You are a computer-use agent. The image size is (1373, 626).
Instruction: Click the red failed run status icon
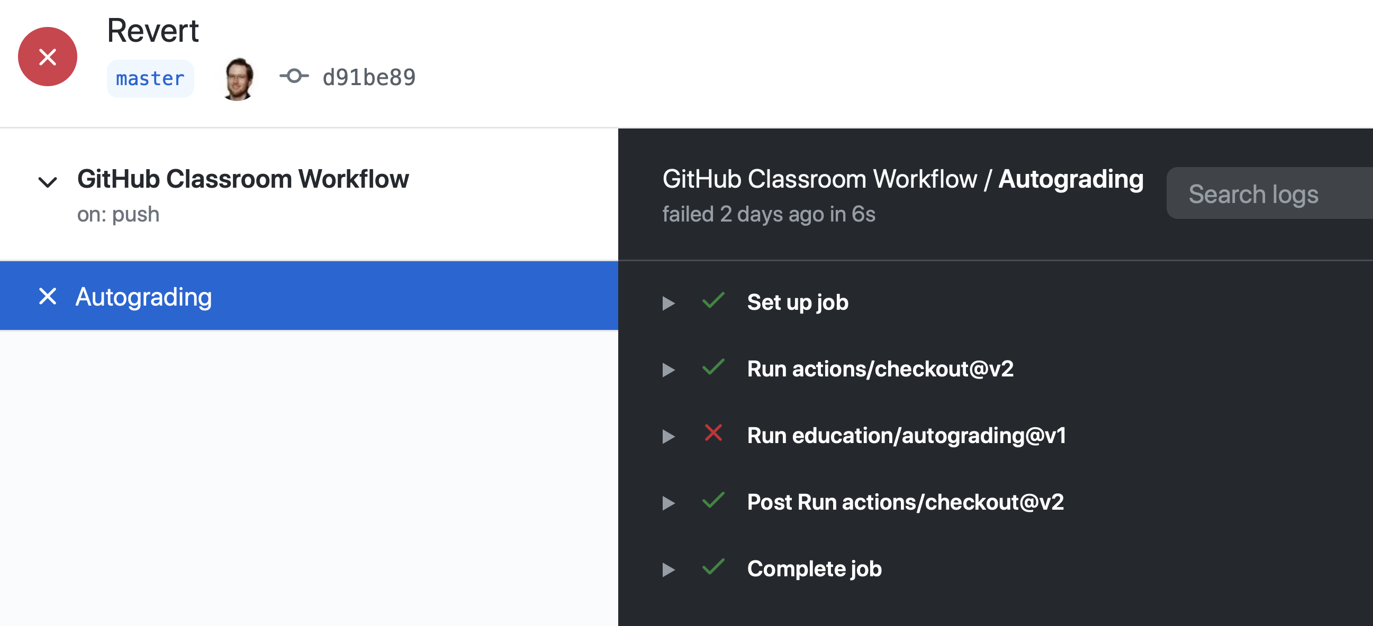(x=48, y=57)
